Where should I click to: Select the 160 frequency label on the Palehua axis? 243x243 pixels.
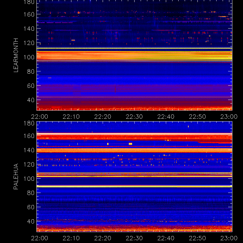(x=29, y=136)
